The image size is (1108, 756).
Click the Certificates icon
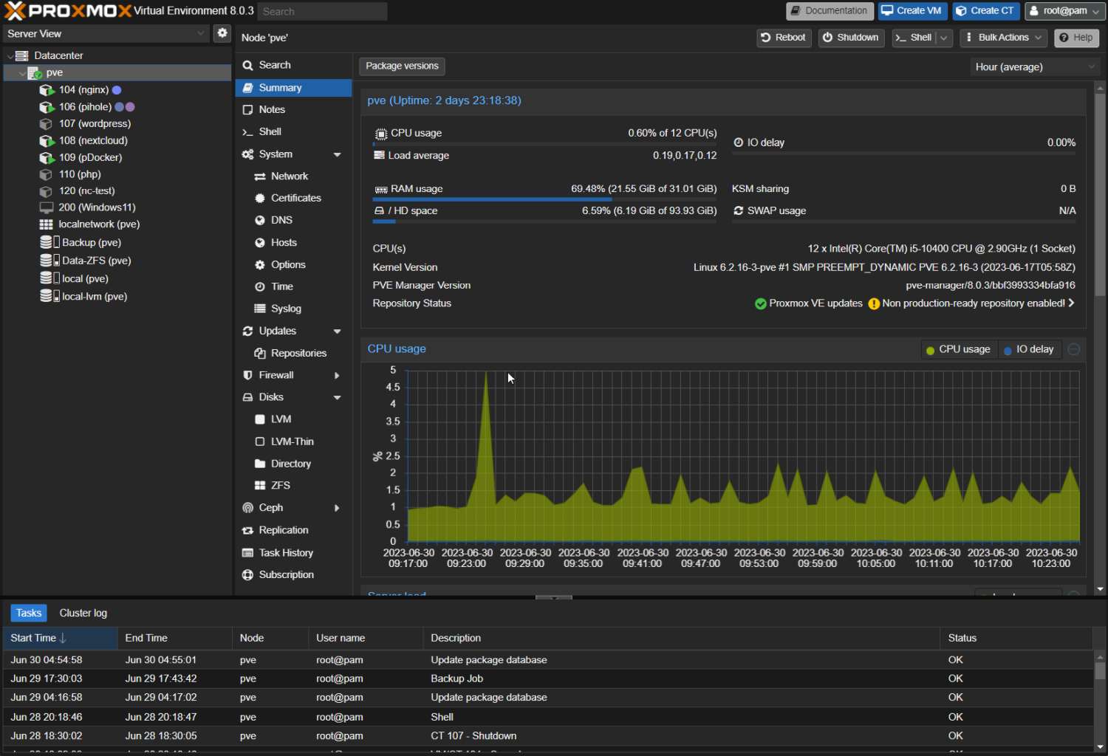(x=260, y=199)
